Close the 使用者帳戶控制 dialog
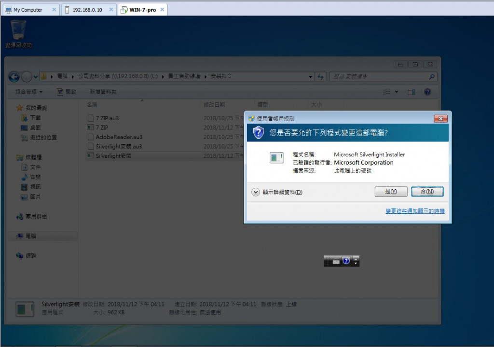This screenshot has width=494, height=347. tap(440, 119)
